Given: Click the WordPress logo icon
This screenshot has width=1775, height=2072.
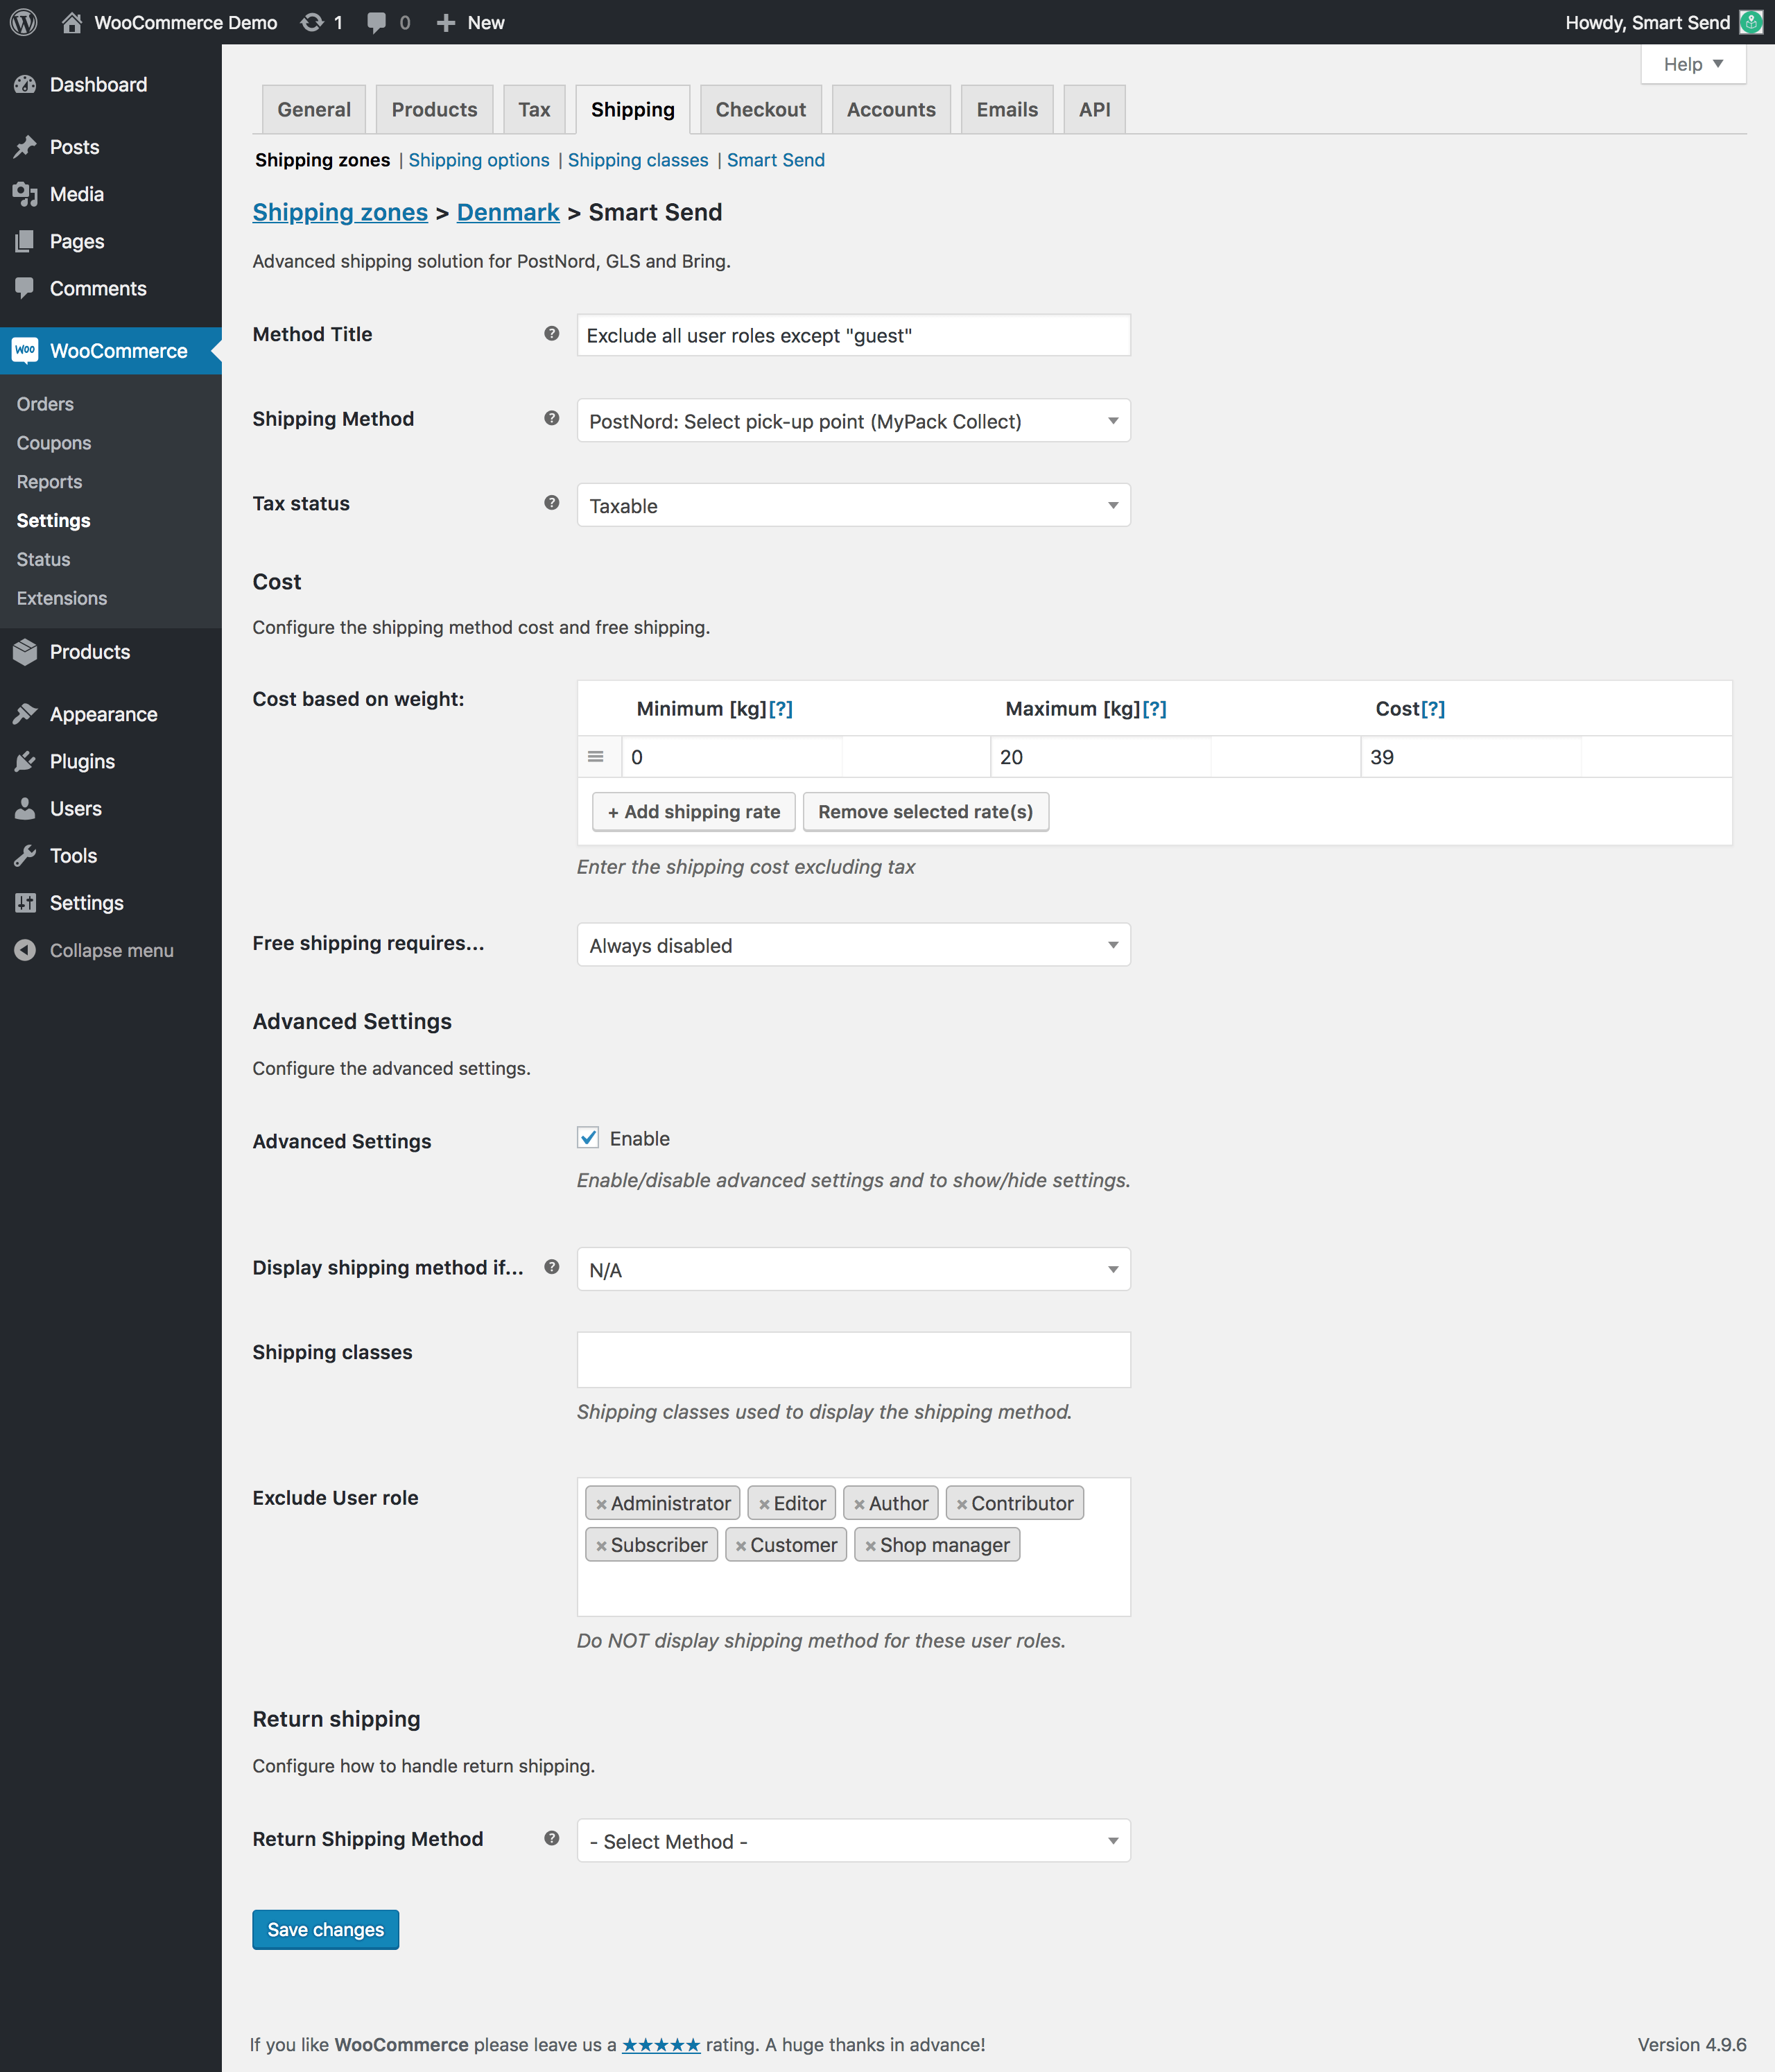Looking at the screenshot, I should (24, 22).
